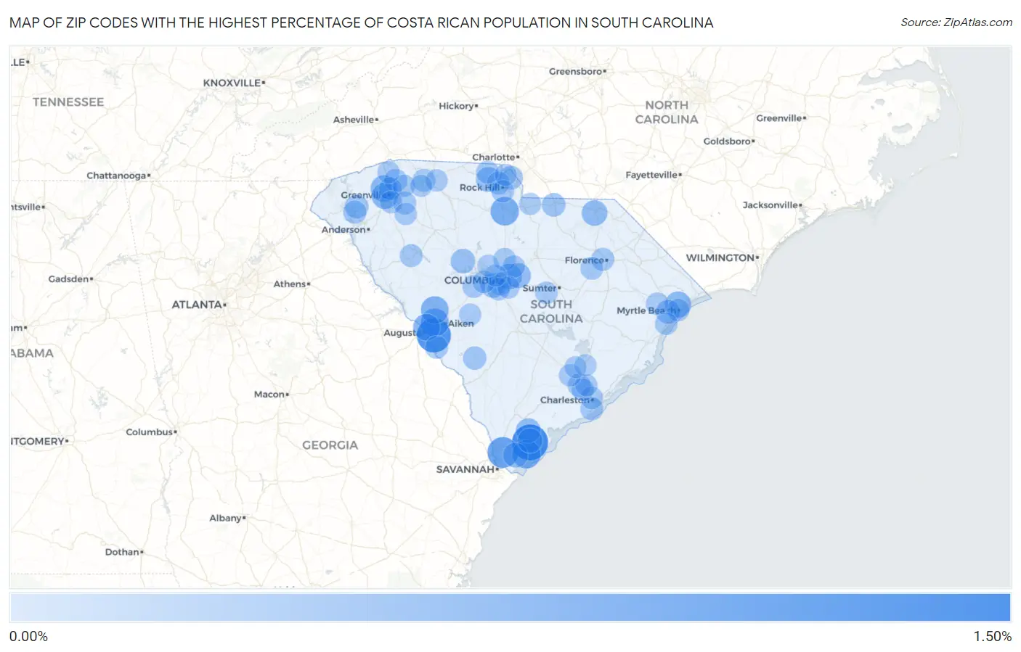Click the large dark bubble near Augusta
This screenshot has width=1021, height=652.
(x=433, y=334)
